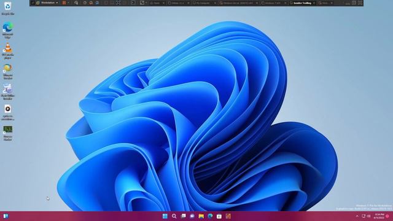Open the Widgets button on taskbar
The width and height of the screenshot is (393, 221).
point(6,216)
